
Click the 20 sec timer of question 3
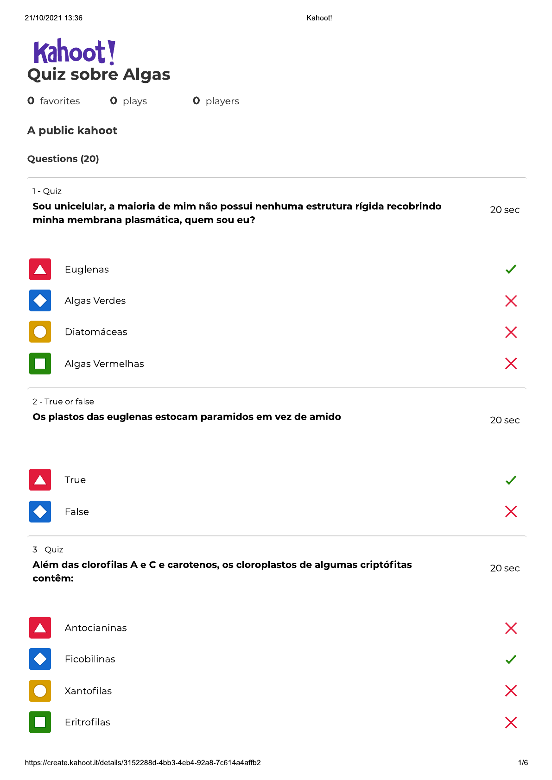(505, 568)
